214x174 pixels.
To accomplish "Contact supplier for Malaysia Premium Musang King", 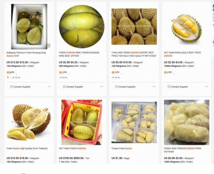I will [20, 87].
